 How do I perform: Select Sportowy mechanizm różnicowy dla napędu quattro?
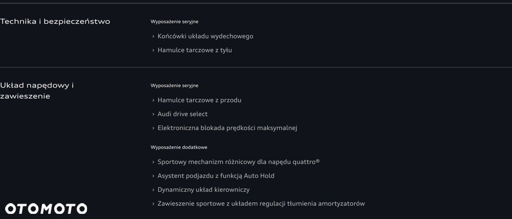[x=239, y=162]
